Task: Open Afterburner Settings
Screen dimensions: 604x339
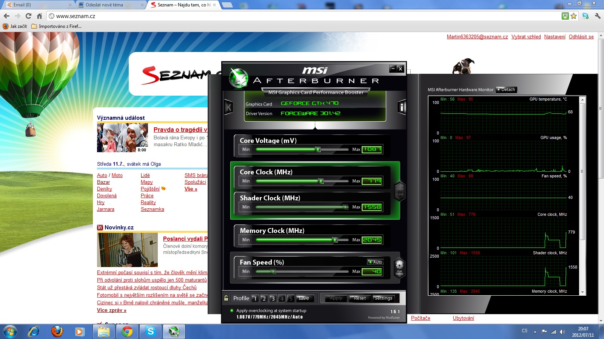Action: (383, 298)
